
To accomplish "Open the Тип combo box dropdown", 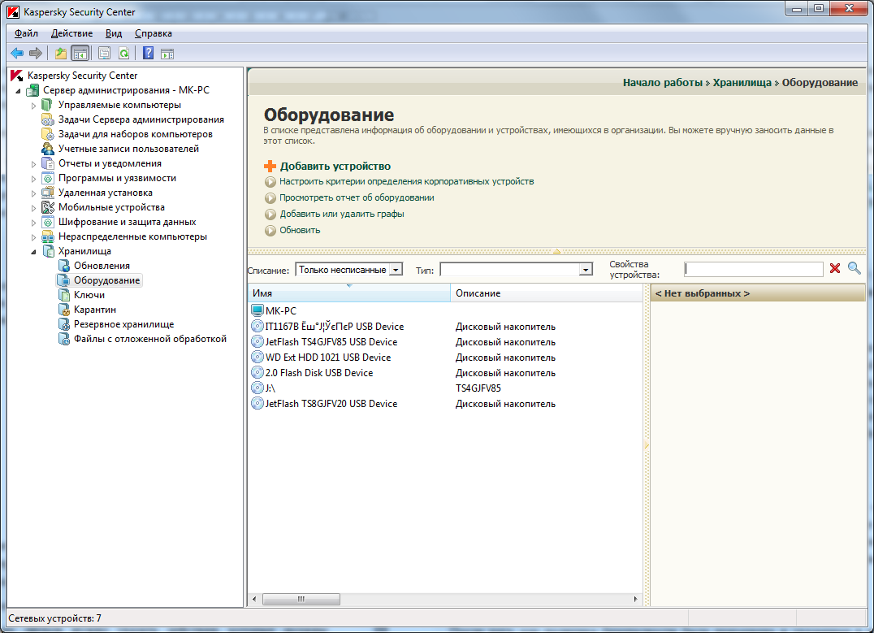I will point(585,269).
